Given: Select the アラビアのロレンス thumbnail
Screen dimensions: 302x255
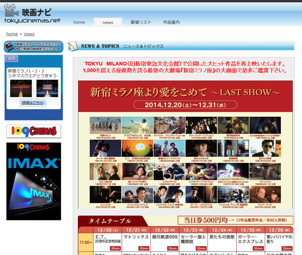Looking at the screenshot, I should pyautogui.click(x=137, y=125).
